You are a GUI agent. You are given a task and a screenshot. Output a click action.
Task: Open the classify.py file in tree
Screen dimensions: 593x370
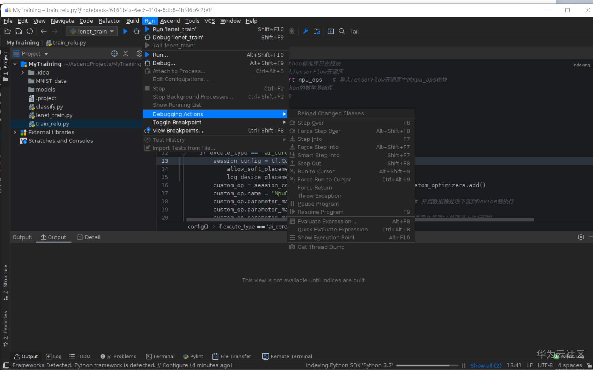[x=49, y=107]
